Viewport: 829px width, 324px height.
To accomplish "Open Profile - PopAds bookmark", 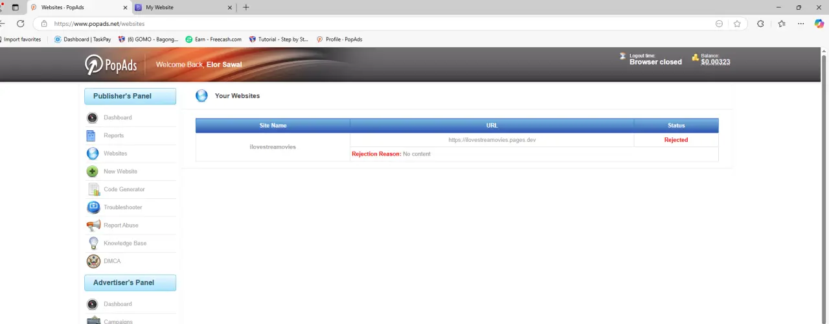I will coord(339,40).
